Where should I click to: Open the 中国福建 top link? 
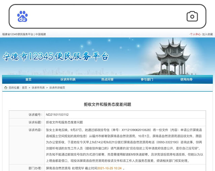coord(41,34)
